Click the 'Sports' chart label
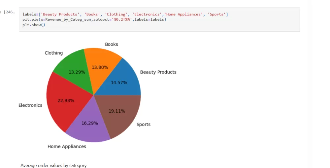330x168 pixels. pyautogui.click(x=144, y=125)
